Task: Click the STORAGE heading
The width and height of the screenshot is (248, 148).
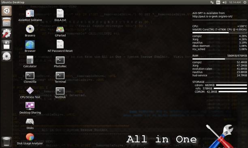Action: (198, 82)
